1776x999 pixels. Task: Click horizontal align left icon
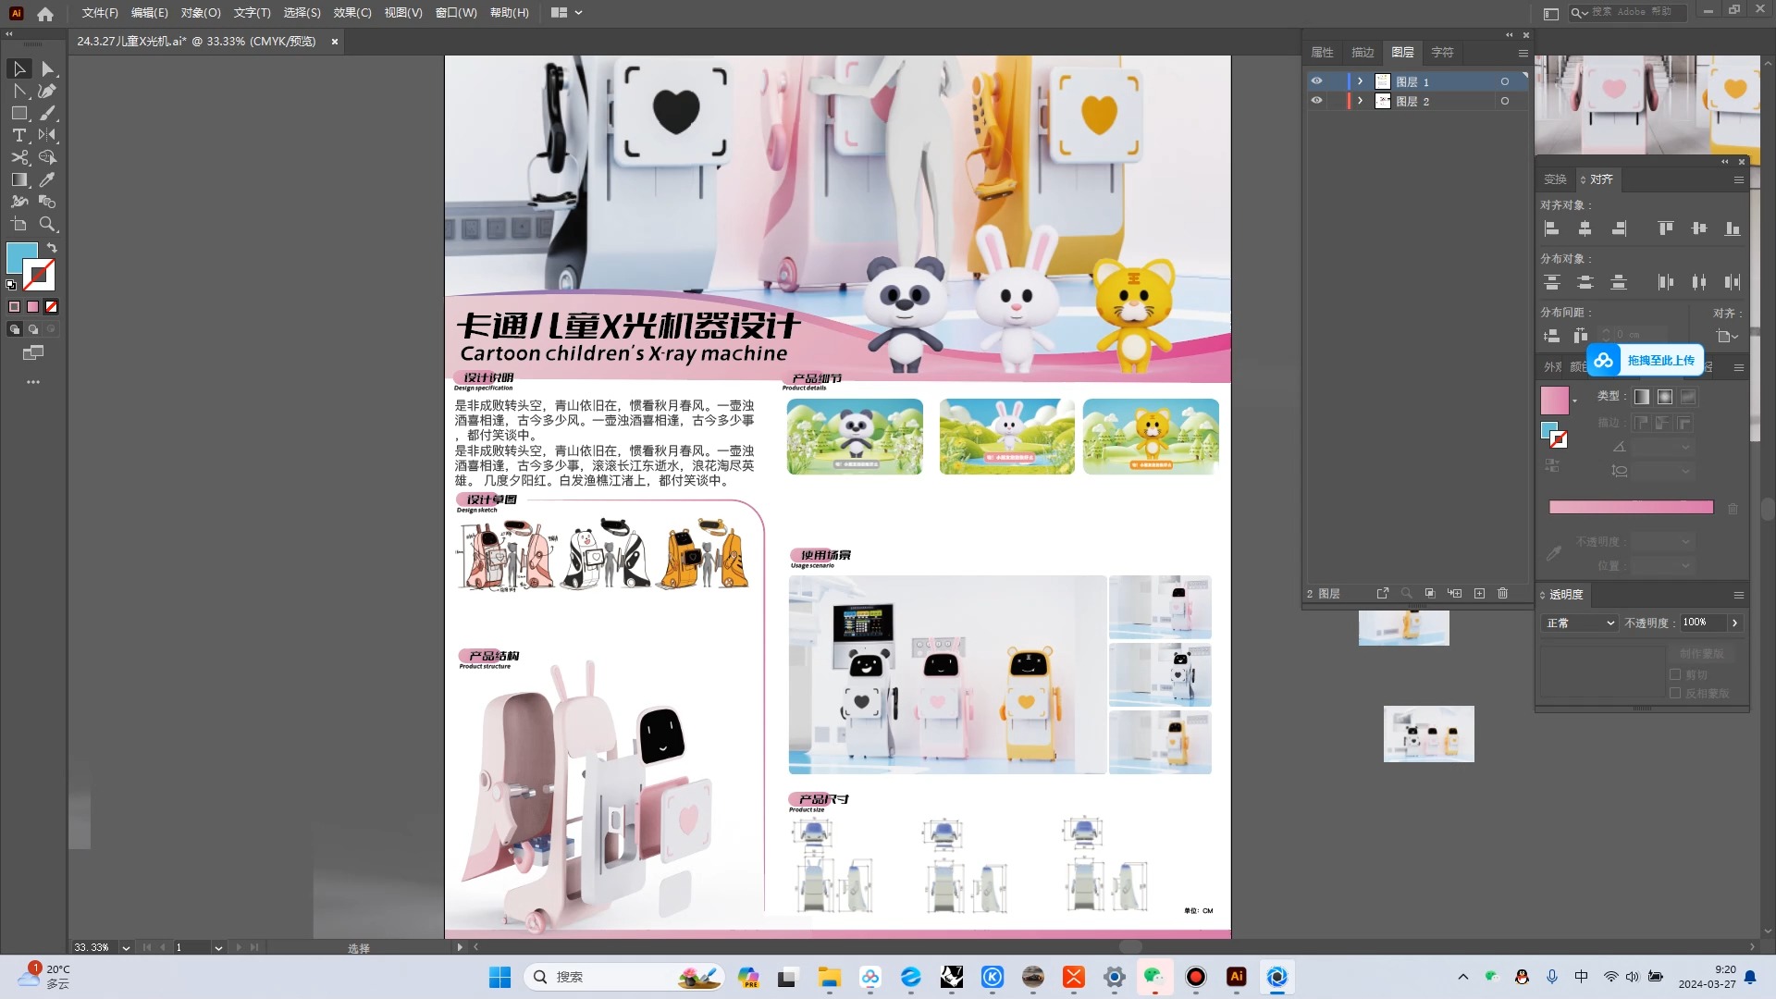click(1552, 228)
